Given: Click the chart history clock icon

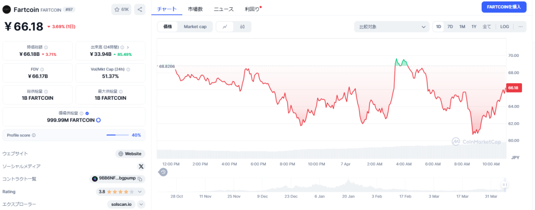Looking at the screenshot, I should pyautogui.click(x=163, y=172).
